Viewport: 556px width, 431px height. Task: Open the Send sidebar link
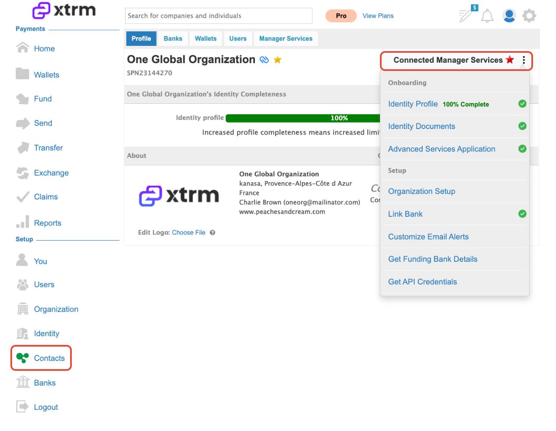(x=43, y=123)
